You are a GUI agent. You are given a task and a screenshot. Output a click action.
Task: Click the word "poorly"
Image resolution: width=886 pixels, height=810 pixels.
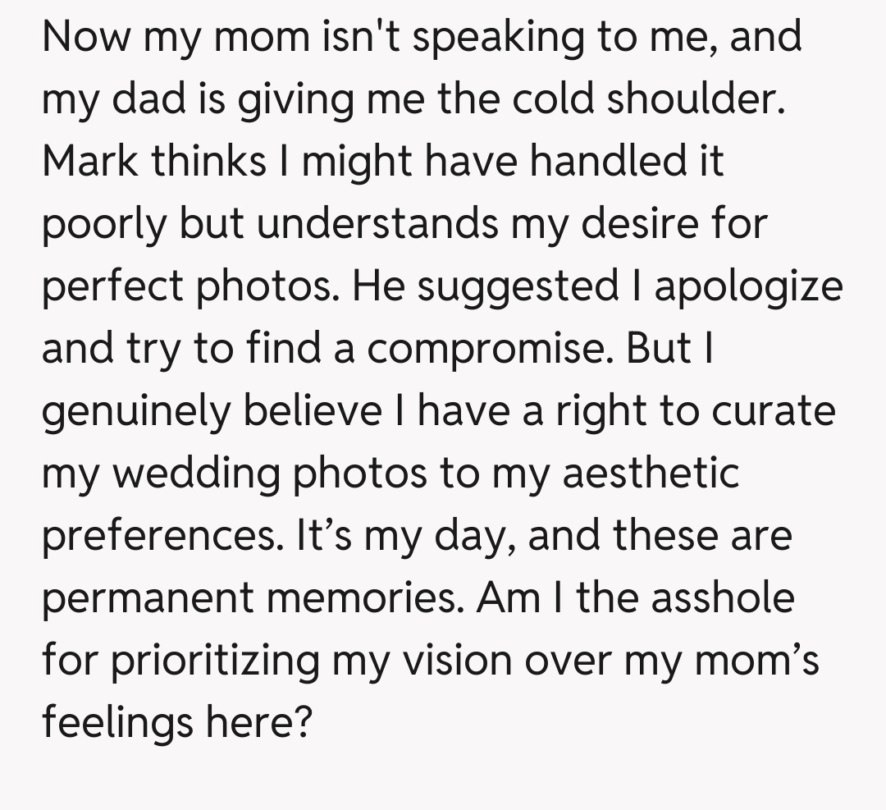point(104,224)
